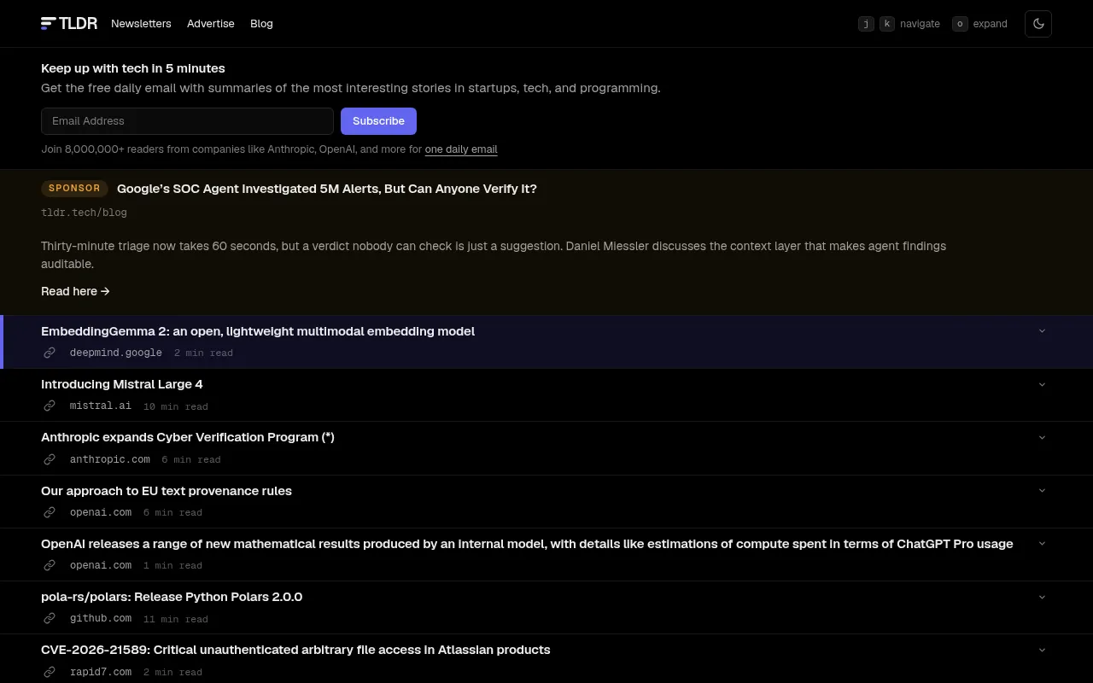Open the EmbeddingGemma 2 headline

(258, 331)
